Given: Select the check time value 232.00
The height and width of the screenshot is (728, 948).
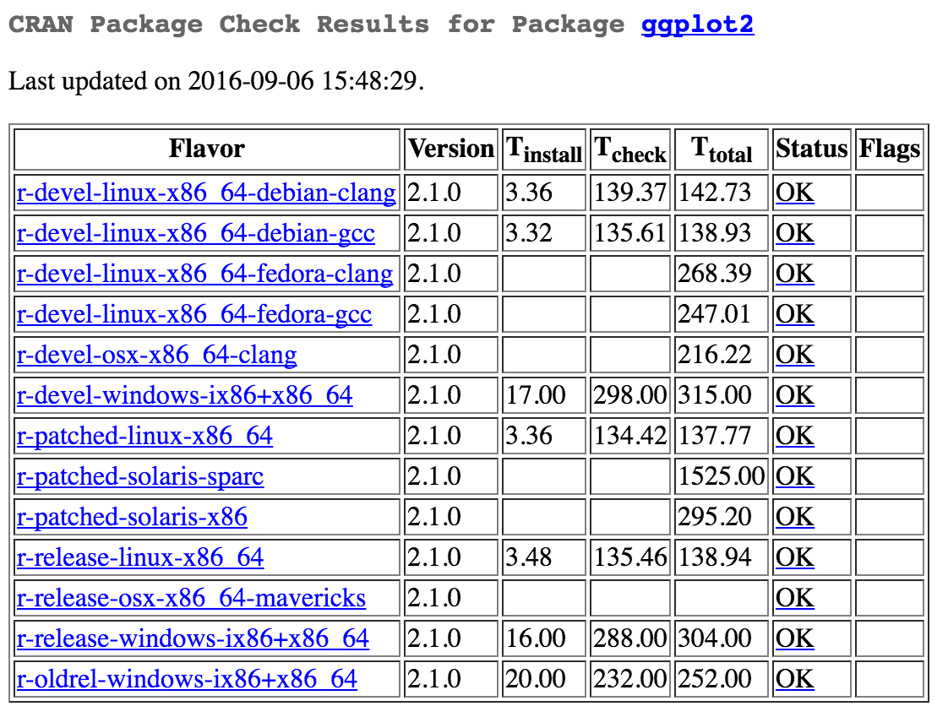Looking at the screenshot, I should point(630,678).
